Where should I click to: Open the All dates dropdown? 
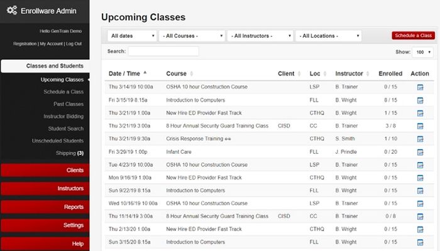(131, 36)
